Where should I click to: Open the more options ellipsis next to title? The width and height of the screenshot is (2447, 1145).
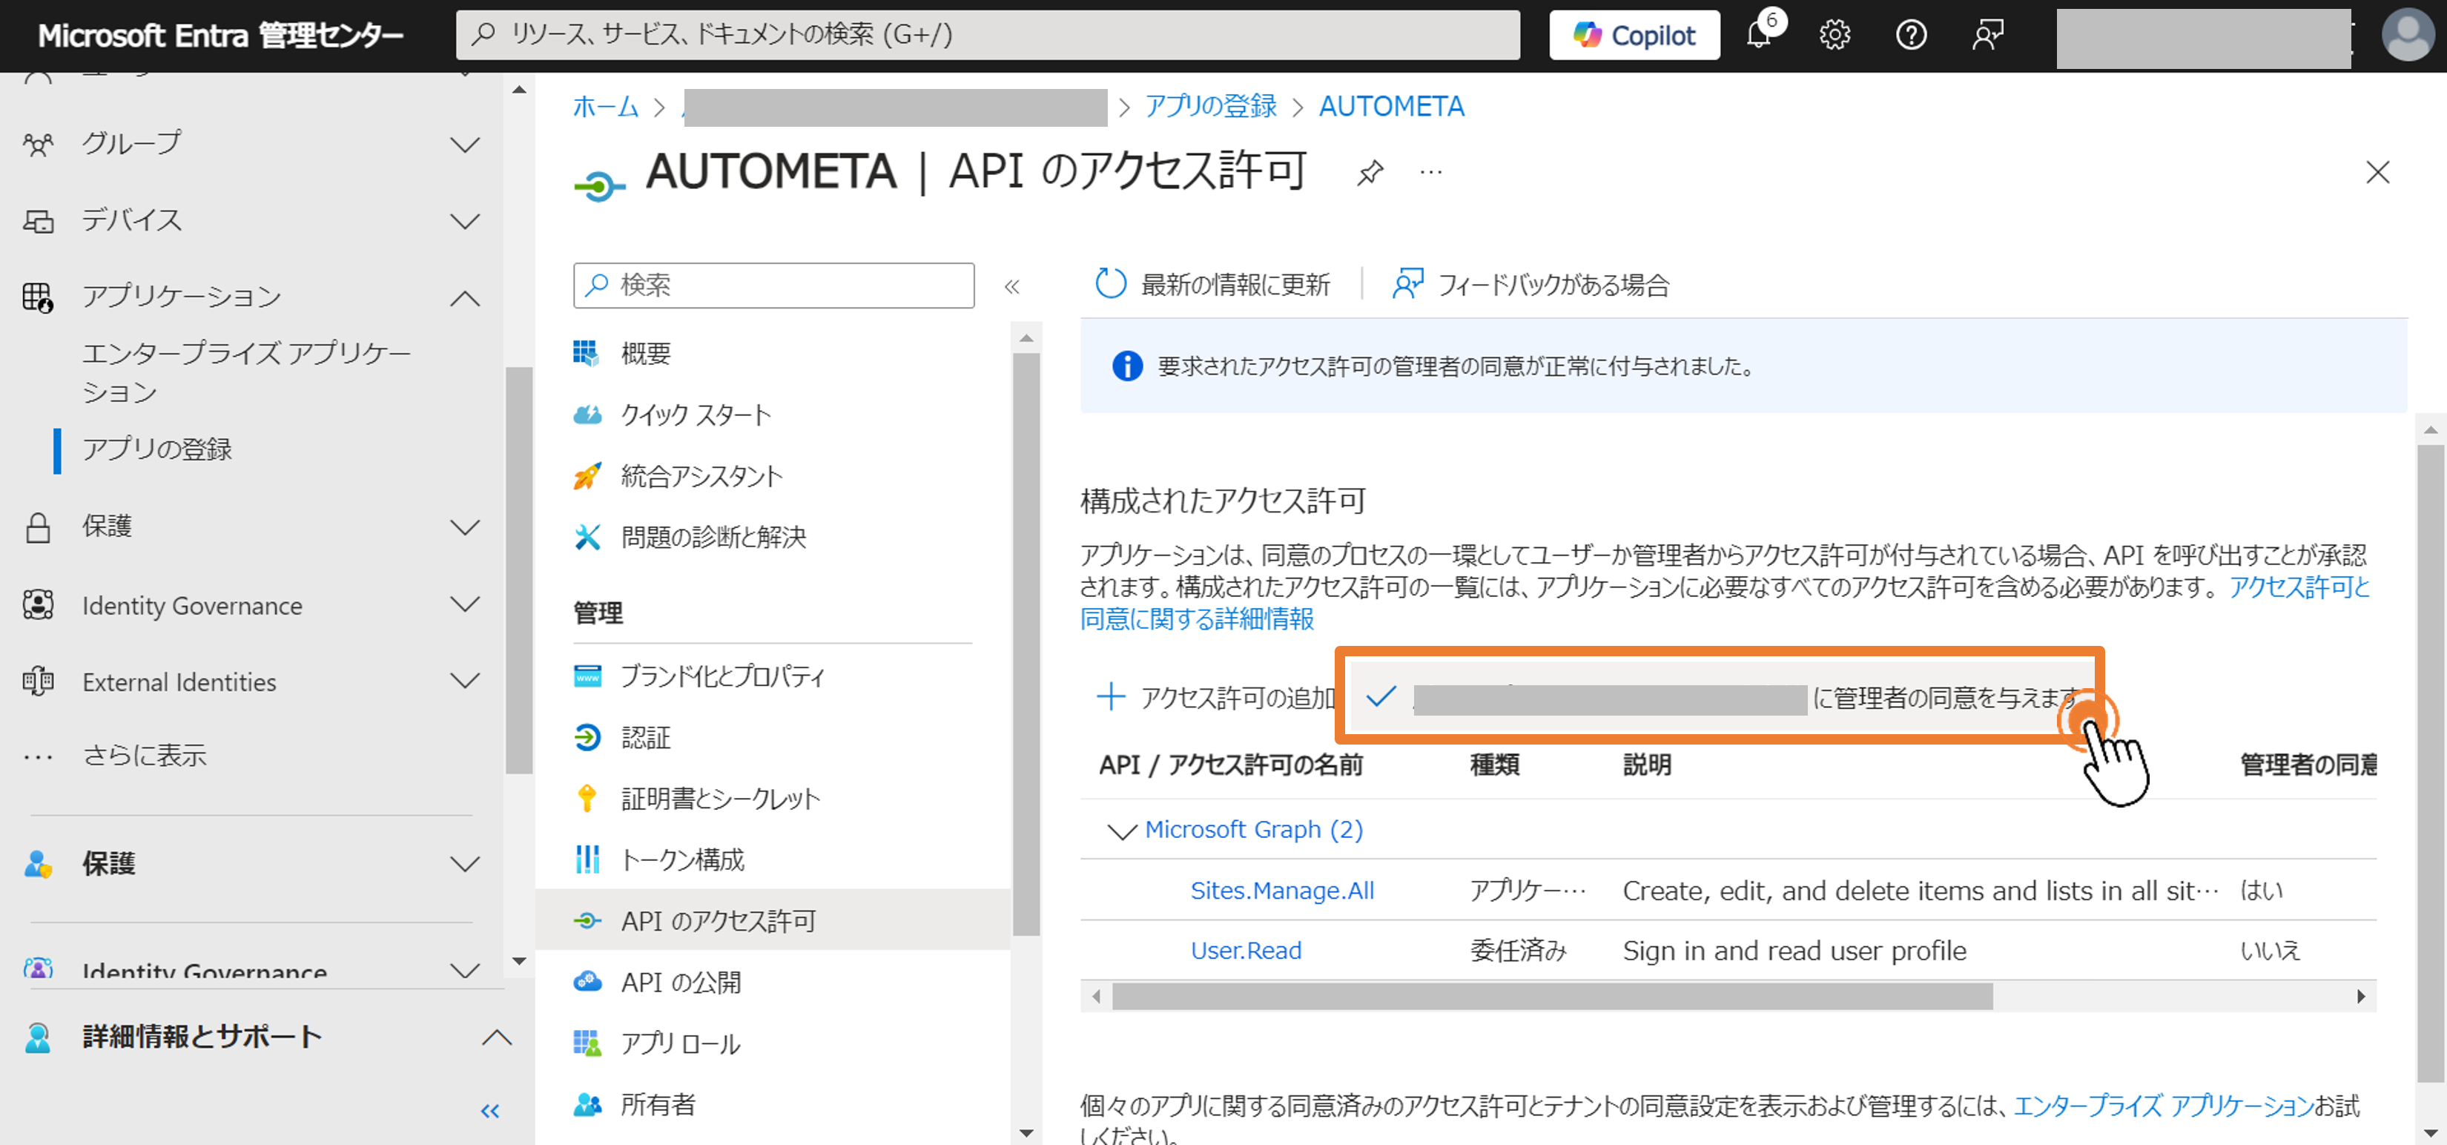1430,172
